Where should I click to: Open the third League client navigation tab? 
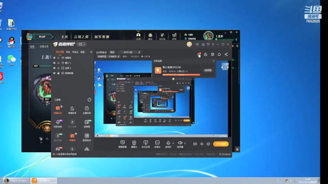(102, 37)
